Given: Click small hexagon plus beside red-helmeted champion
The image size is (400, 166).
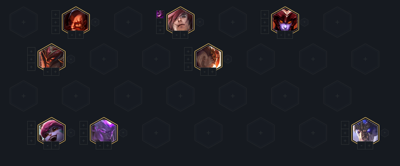Looking at the screenshot, I should [x=304, y=22].
